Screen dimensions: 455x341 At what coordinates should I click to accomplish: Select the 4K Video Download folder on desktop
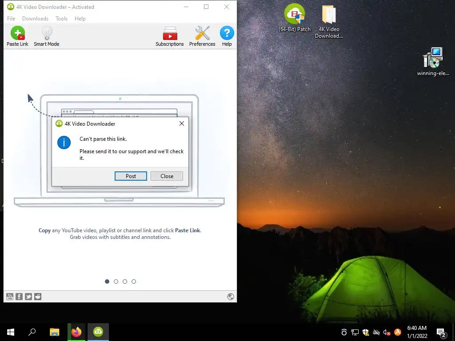(x=329, y=22)
